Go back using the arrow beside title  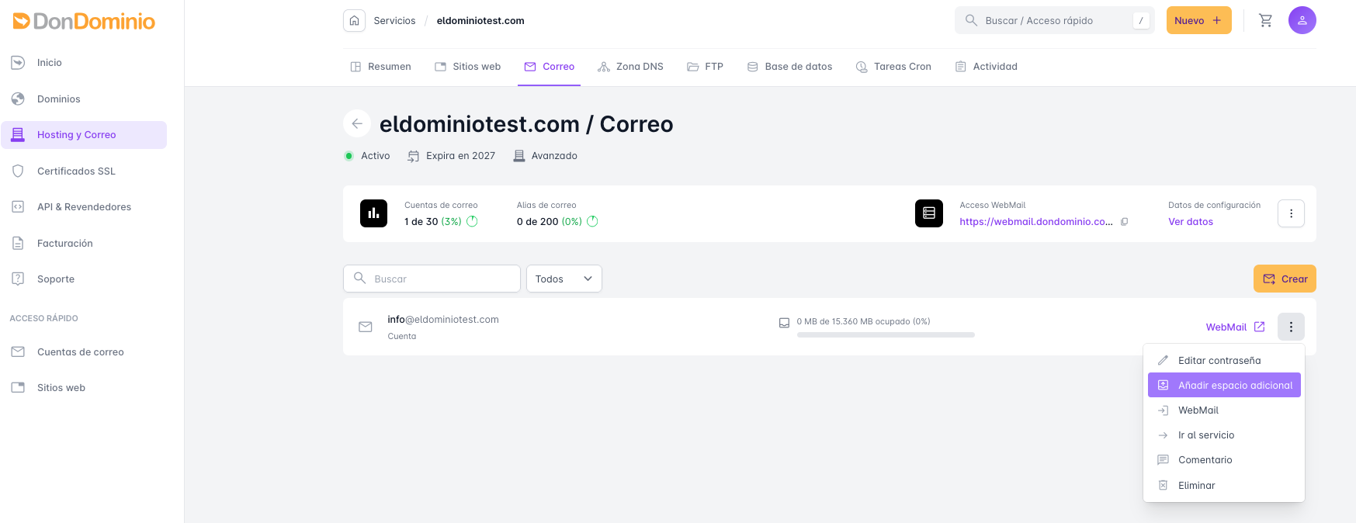click(357, 123)
